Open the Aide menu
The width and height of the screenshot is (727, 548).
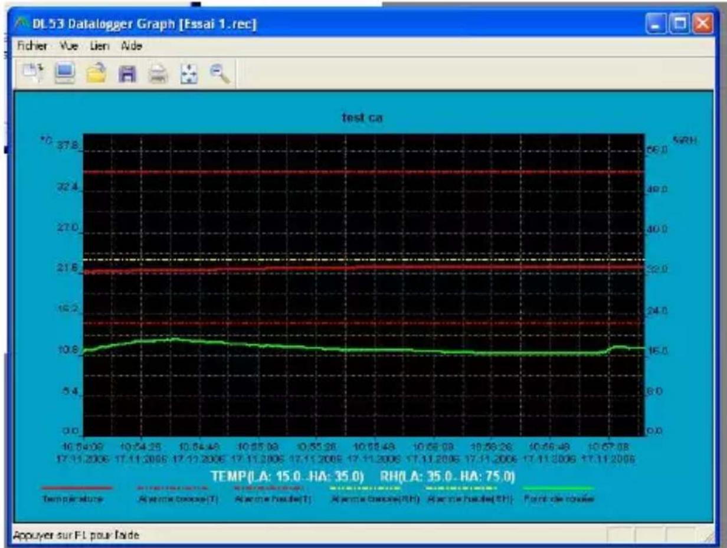coord(132,46)
